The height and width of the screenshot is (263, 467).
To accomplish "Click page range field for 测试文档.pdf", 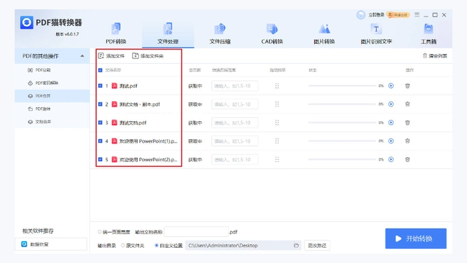I will click(x=235, y=123).
